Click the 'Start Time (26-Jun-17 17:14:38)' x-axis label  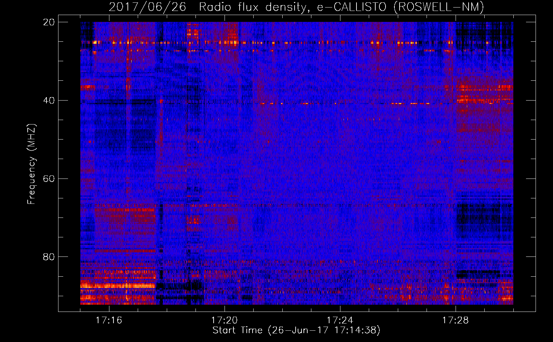[x=296, y=330]
